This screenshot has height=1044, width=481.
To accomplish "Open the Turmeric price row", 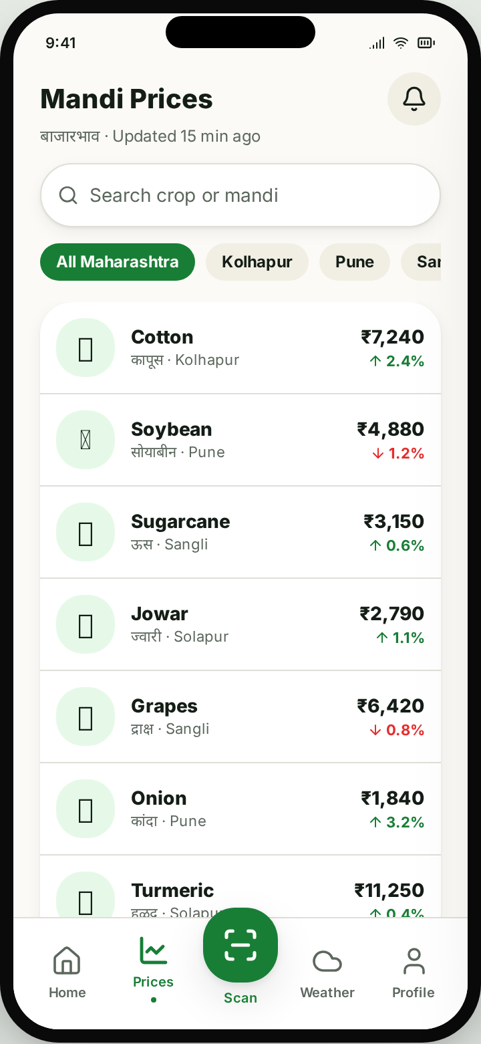I will click(240, 887).
